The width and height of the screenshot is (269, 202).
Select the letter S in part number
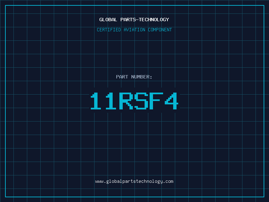(x=142, y=101)
